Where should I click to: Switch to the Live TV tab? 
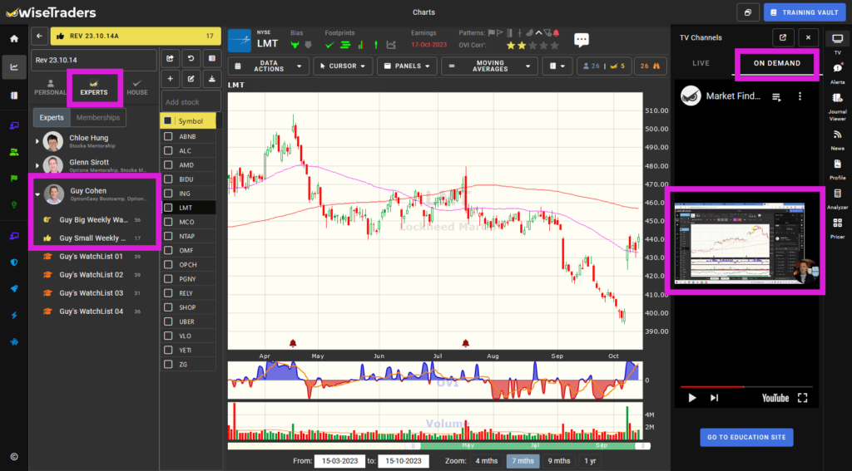point(701,63)
